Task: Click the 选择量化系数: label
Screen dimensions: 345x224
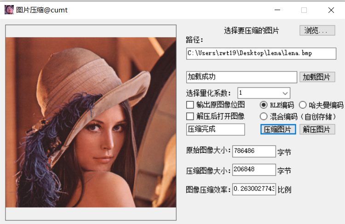Action: click(x=208, y=93)
